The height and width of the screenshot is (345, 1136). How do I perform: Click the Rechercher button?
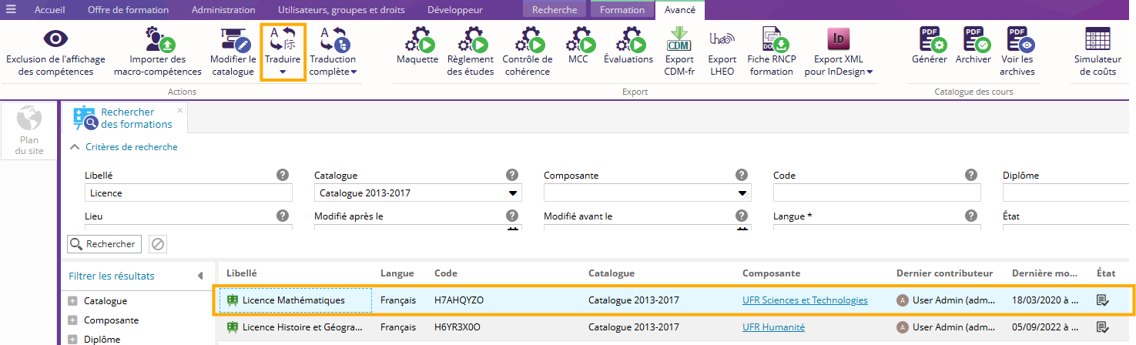click(104, 244)
